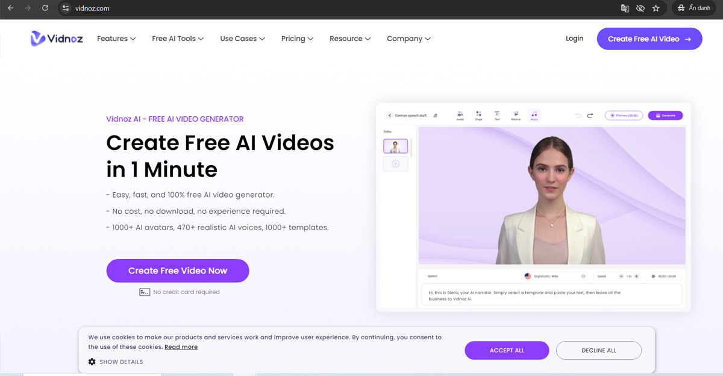
Task: Open the Company menu
Action: click(x=408, y=39)
